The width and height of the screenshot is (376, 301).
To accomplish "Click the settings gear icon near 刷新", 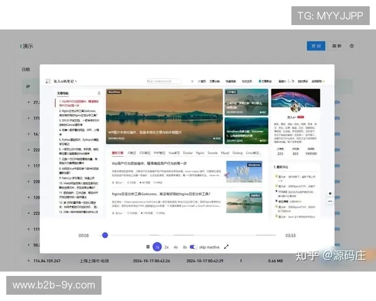I will (x=352, y=46).
